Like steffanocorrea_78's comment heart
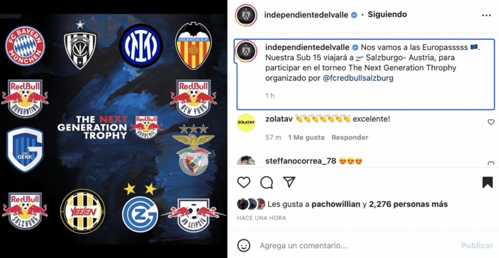Viewport: 499px width, 258px height. [x=491, y=163]
